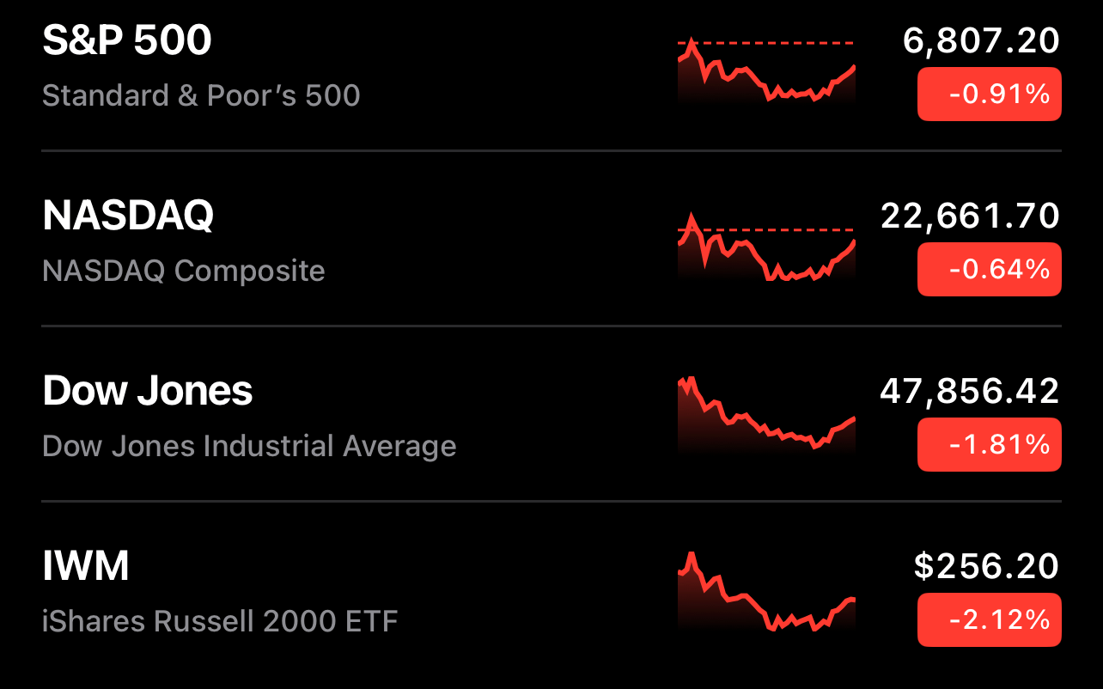
Task: Open the NASDAQ sparkline chart
Action: [x=767, y=247]
